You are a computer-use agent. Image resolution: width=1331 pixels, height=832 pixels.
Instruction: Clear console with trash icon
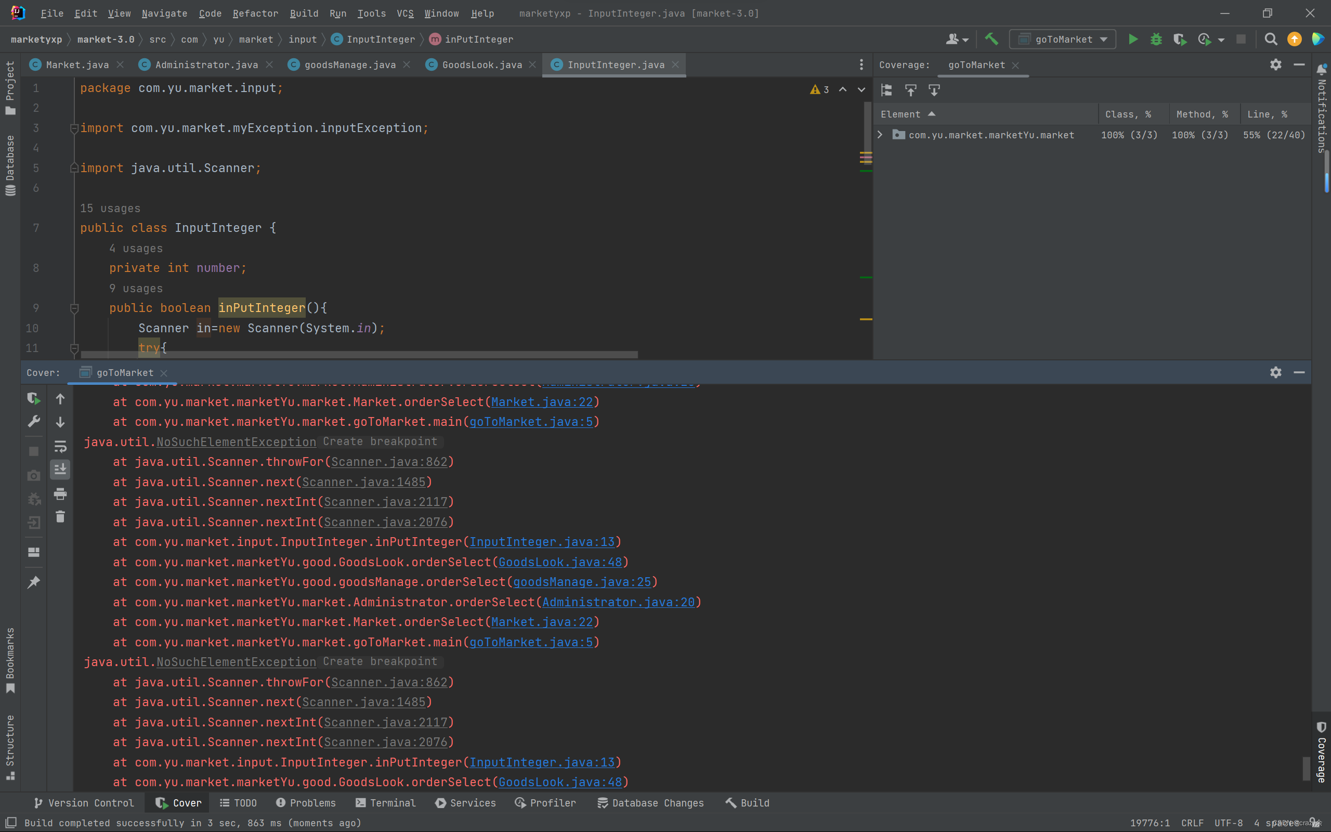point(60,517)
